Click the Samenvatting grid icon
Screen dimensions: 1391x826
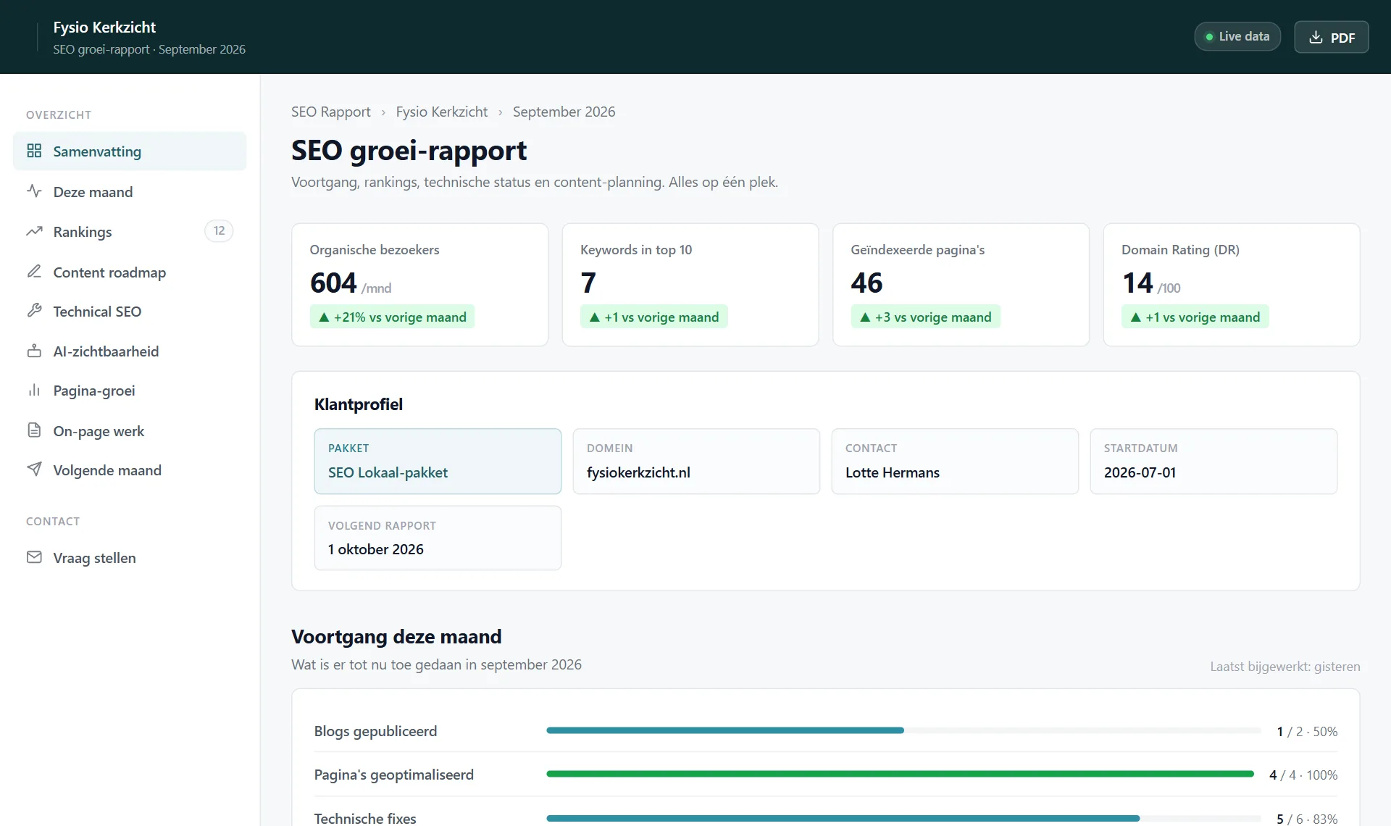tap(34, 151)
